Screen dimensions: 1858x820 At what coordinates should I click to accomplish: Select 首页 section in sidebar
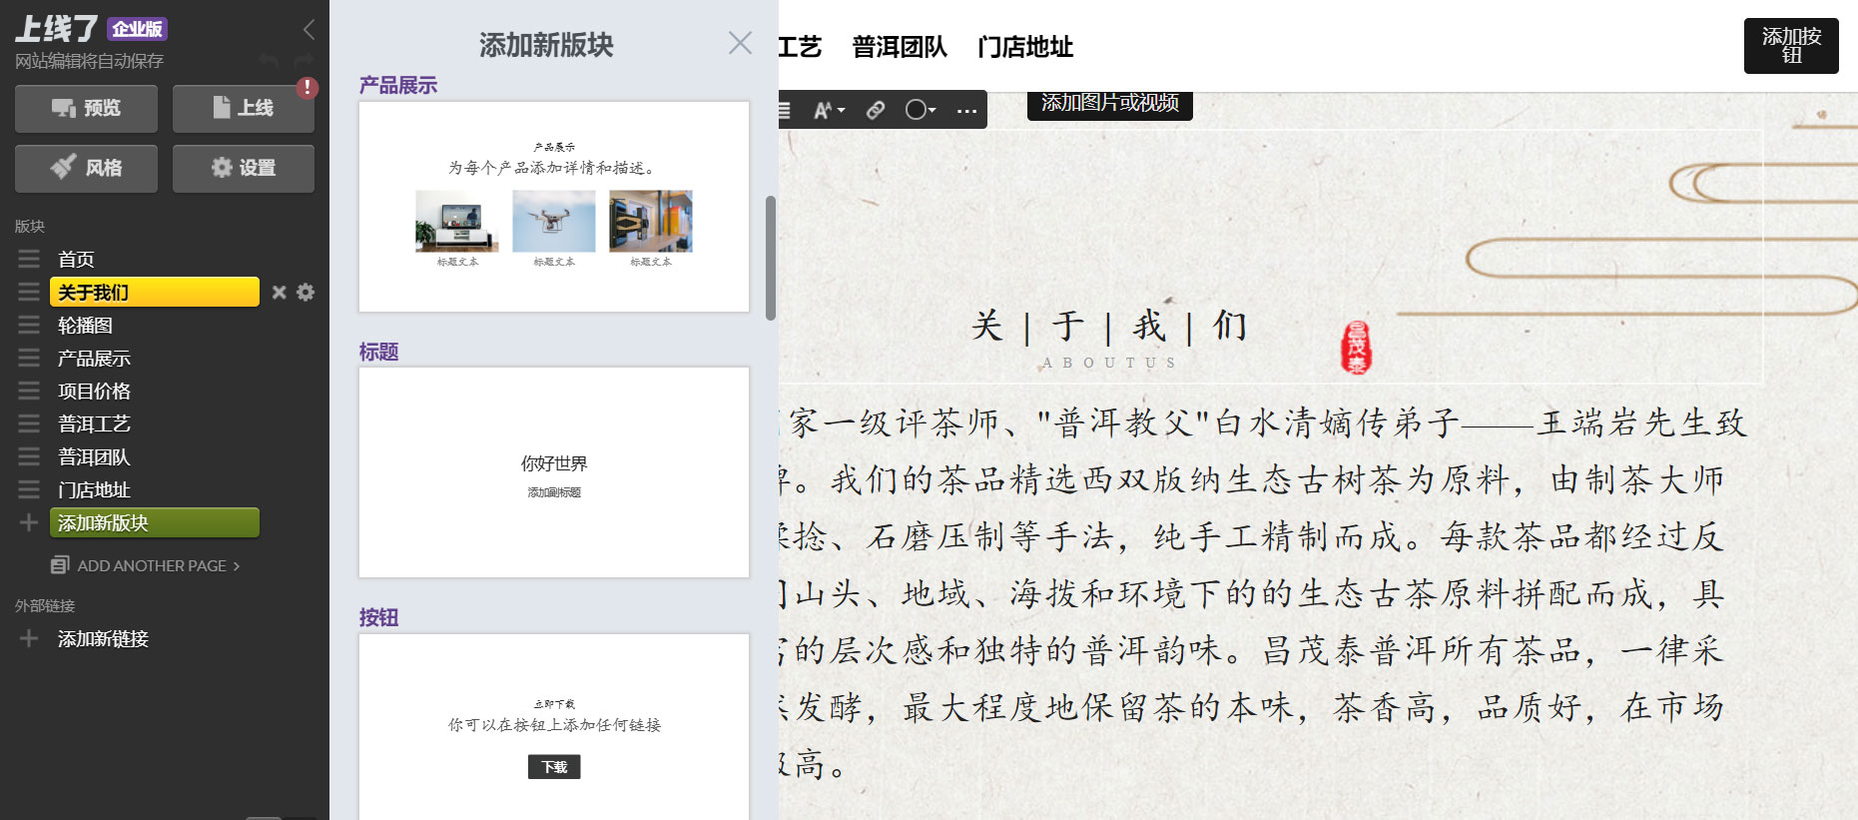77,260
